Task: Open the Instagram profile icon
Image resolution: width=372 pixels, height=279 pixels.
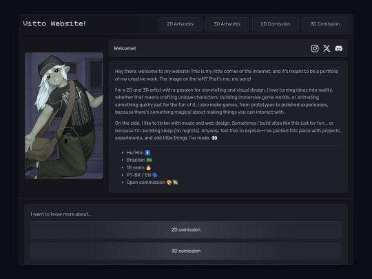Action: coord(315,48)
